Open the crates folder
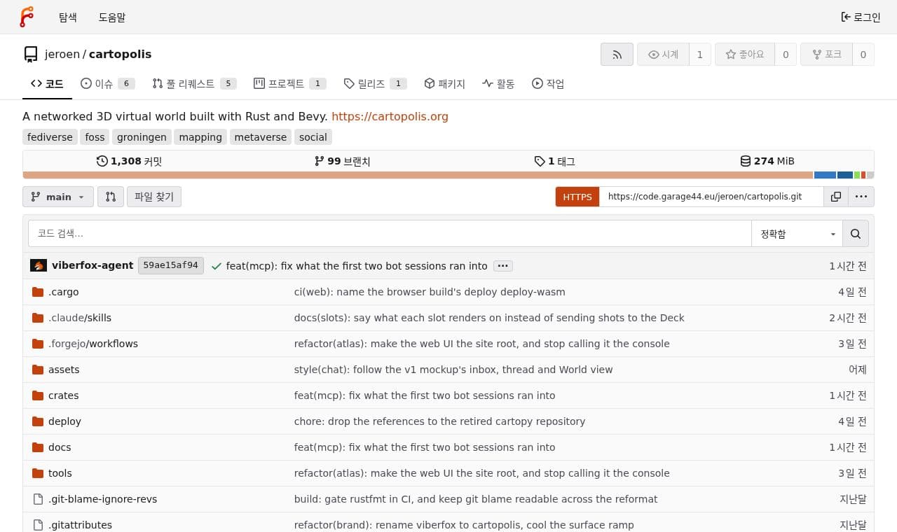 (x=63, y=395)
